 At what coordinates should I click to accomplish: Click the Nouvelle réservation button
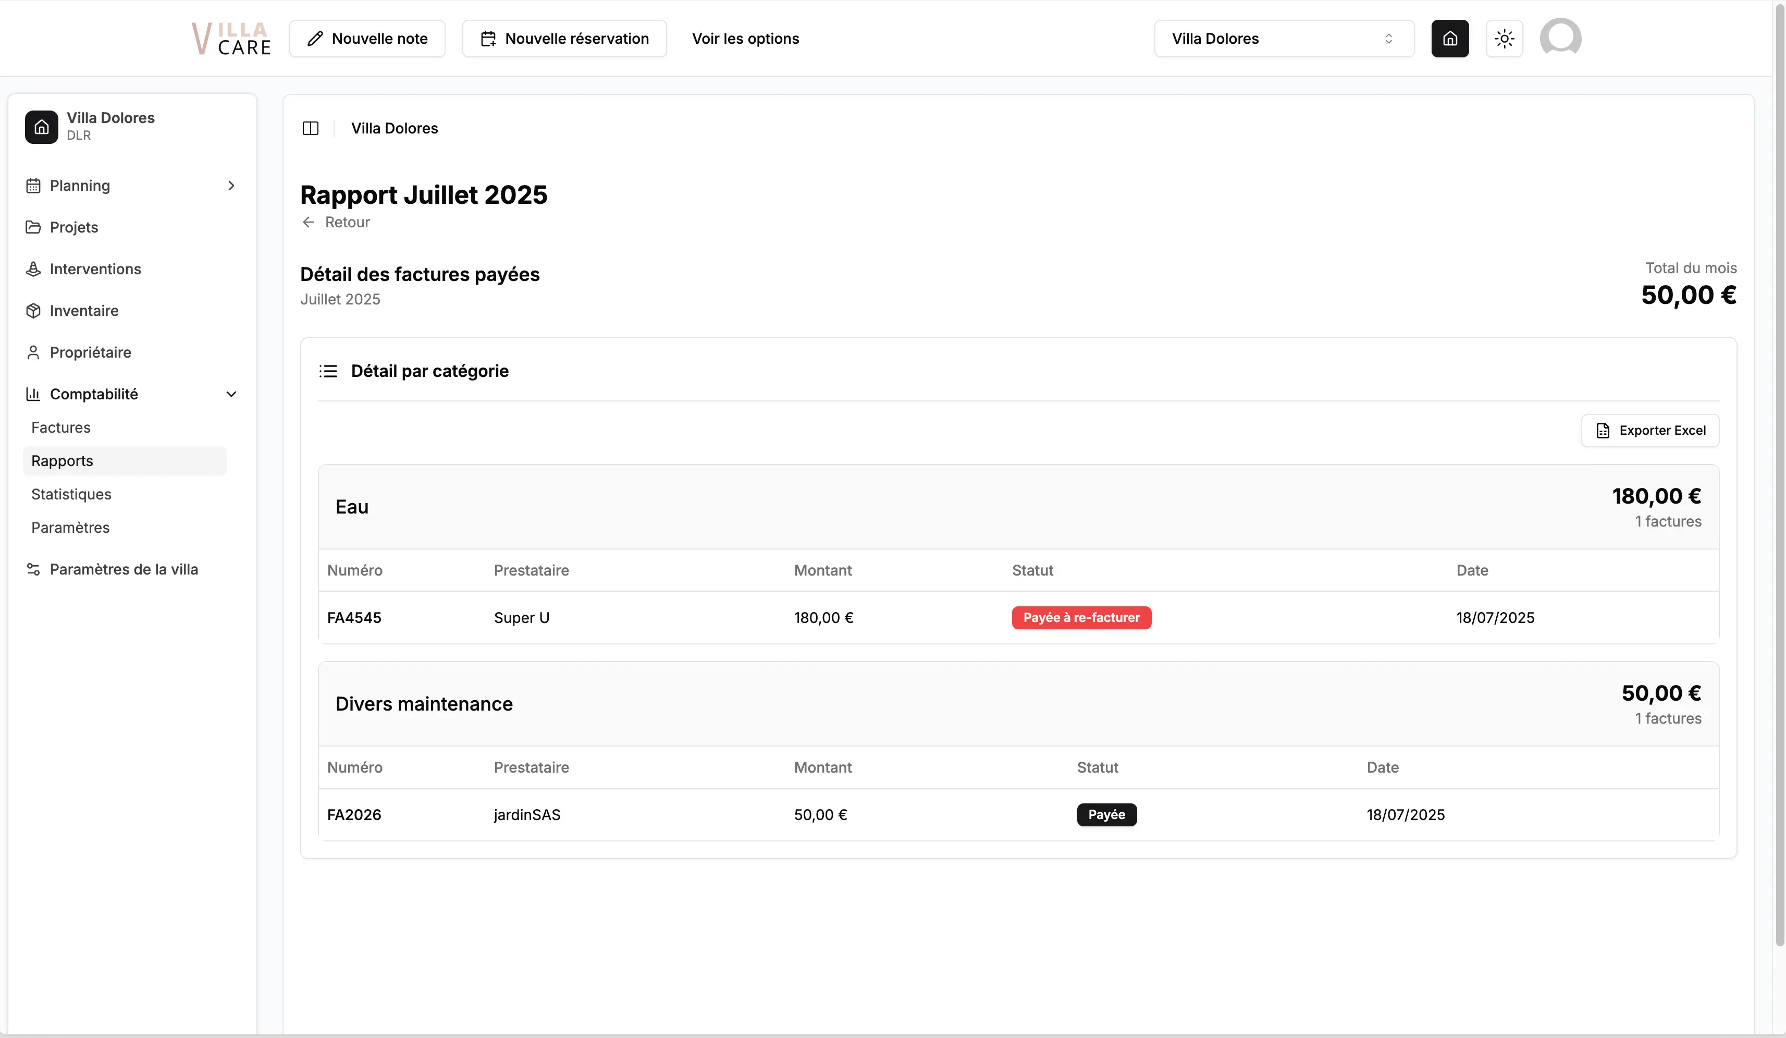click(x=564, y=38)
